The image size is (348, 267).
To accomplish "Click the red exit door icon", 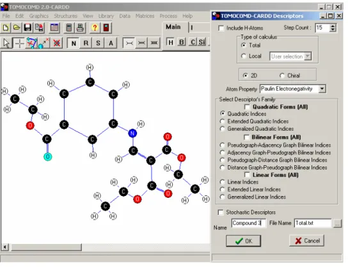I will point(106,28).
